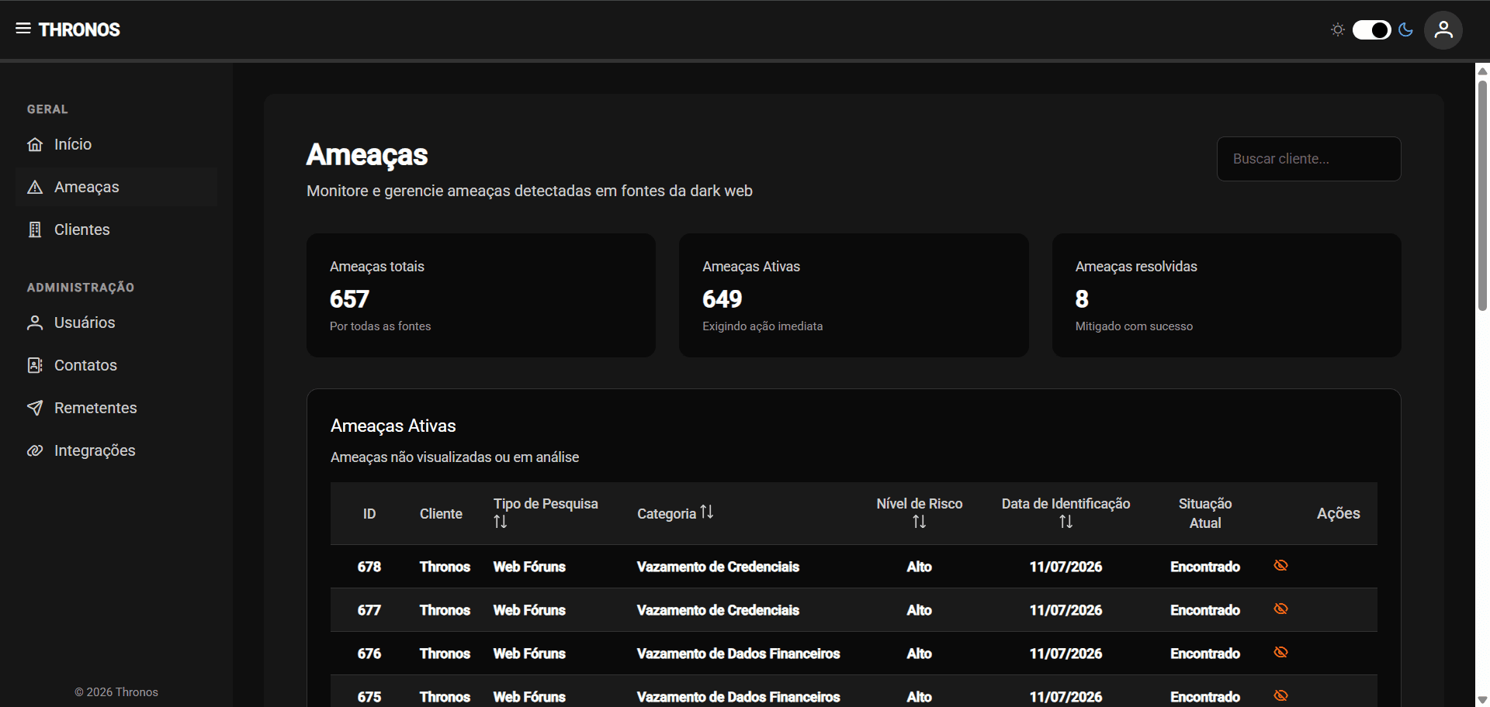1490x707 pixels.
Task: Click the Clientes building icon
Action: pyautogui.click(x=35, y=229)
